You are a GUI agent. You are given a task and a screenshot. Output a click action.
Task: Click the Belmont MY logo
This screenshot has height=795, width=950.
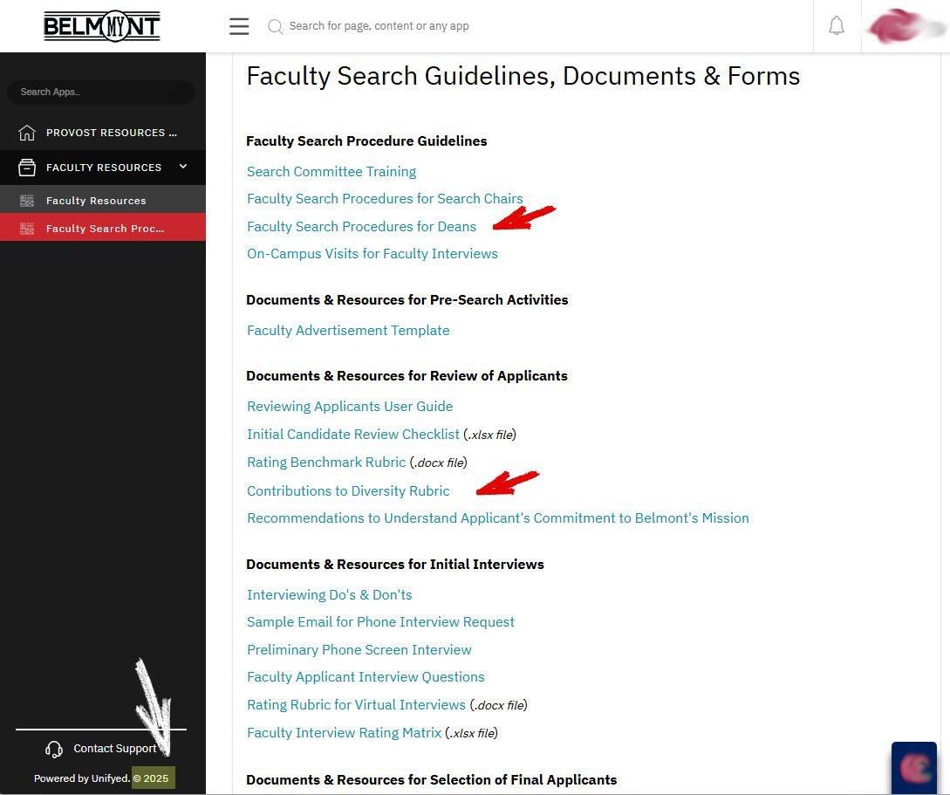pos(102,26)
